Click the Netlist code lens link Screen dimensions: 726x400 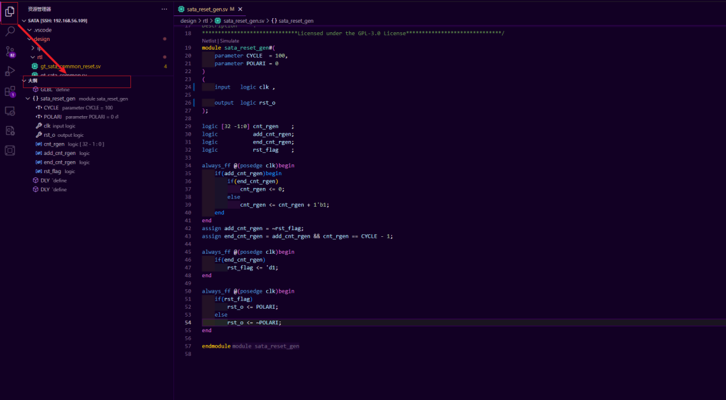coord(210,41)
